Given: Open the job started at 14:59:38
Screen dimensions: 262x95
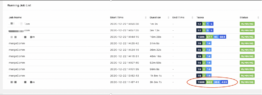Looking at the screenshot, I should click(19, 24).
